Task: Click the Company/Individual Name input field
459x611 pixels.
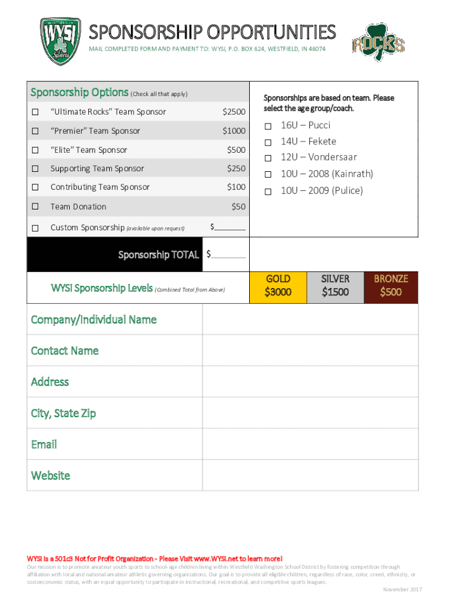Action: (x=310, y=320)
